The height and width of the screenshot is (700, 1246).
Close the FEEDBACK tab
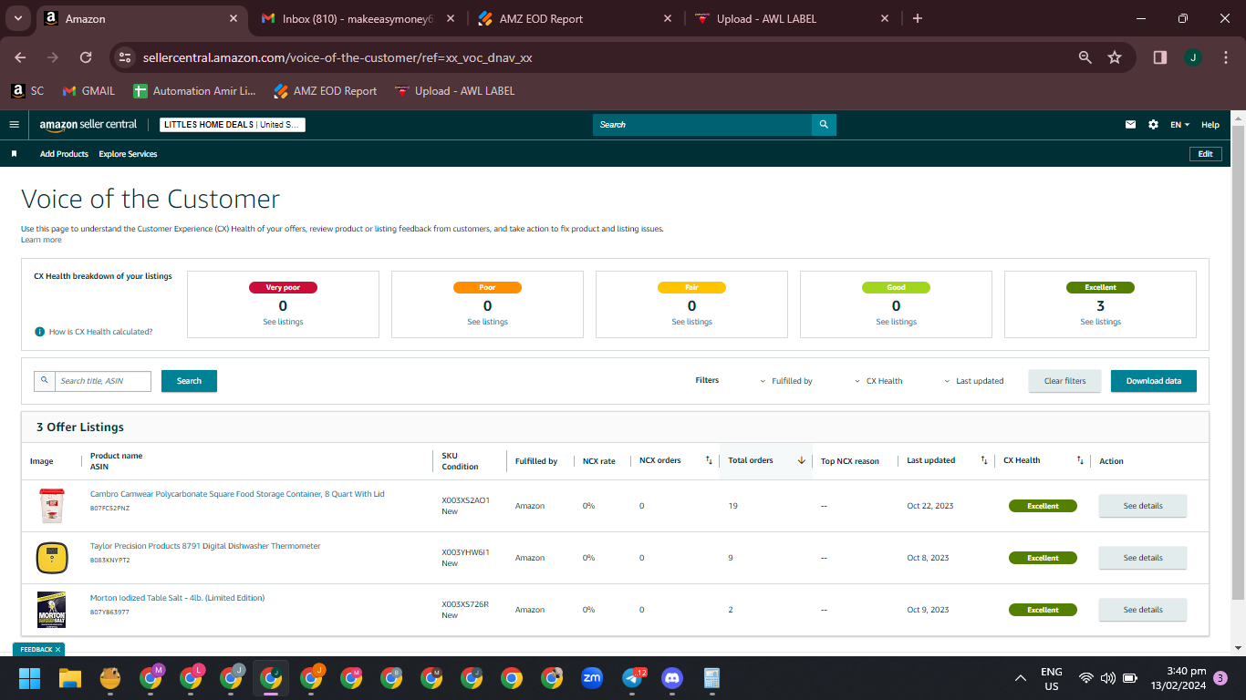57,649
